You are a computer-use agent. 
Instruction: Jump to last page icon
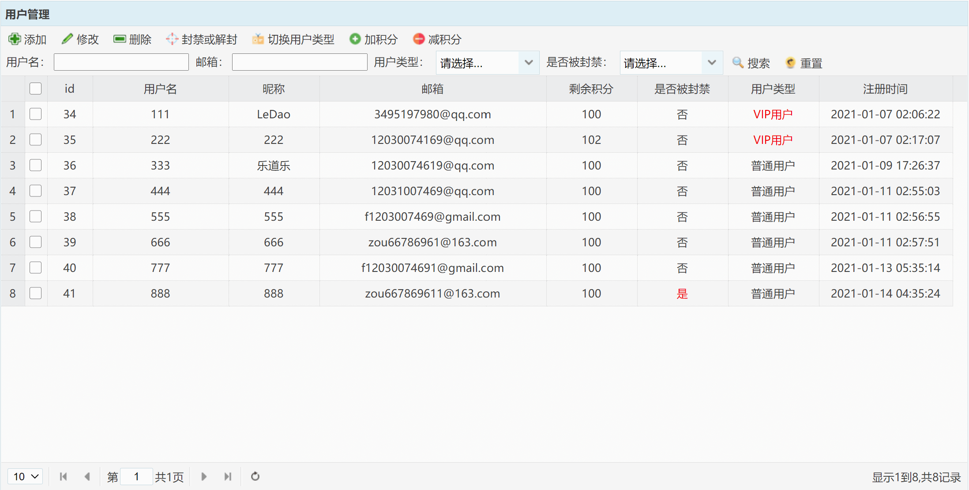(228, 476)
